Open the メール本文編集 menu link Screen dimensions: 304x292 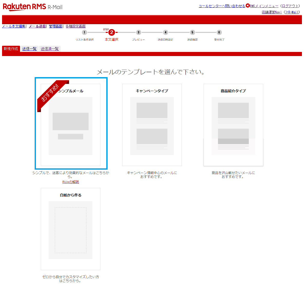pos(14,26)
